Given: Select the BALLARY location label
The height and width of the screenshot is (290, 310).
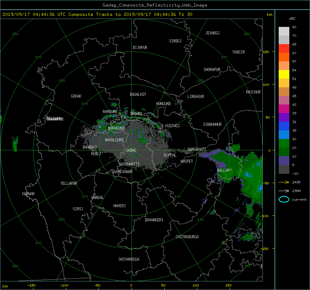Looking at the screenshot, I should [224, 170].
